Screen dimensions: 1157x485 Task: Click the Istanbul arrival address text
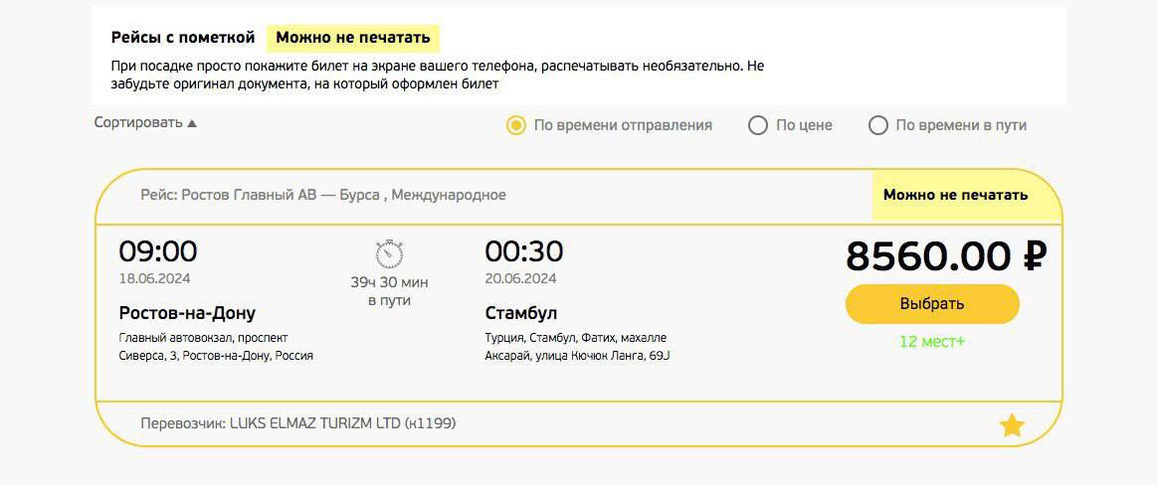click(577, 347)
